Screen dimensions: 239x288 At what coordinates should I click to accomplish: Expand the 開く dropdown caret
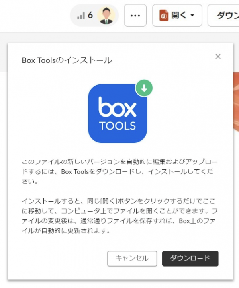192,15
